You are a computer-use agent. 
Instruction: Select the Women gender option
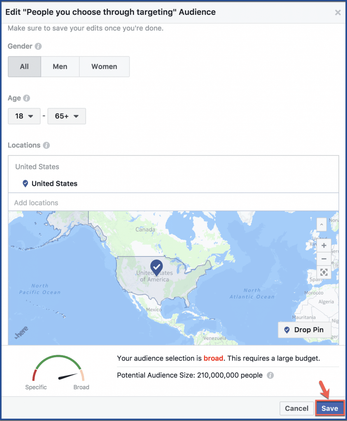point(104,67)
